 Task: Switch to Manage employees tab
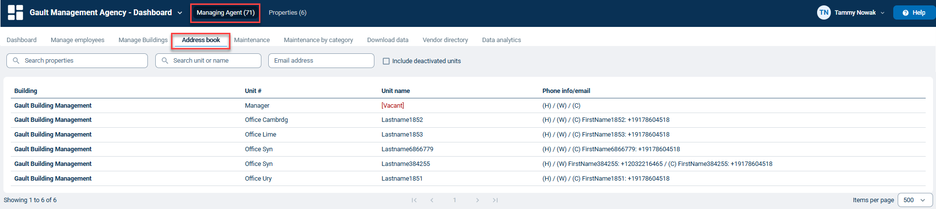click(x=78, y=40)
